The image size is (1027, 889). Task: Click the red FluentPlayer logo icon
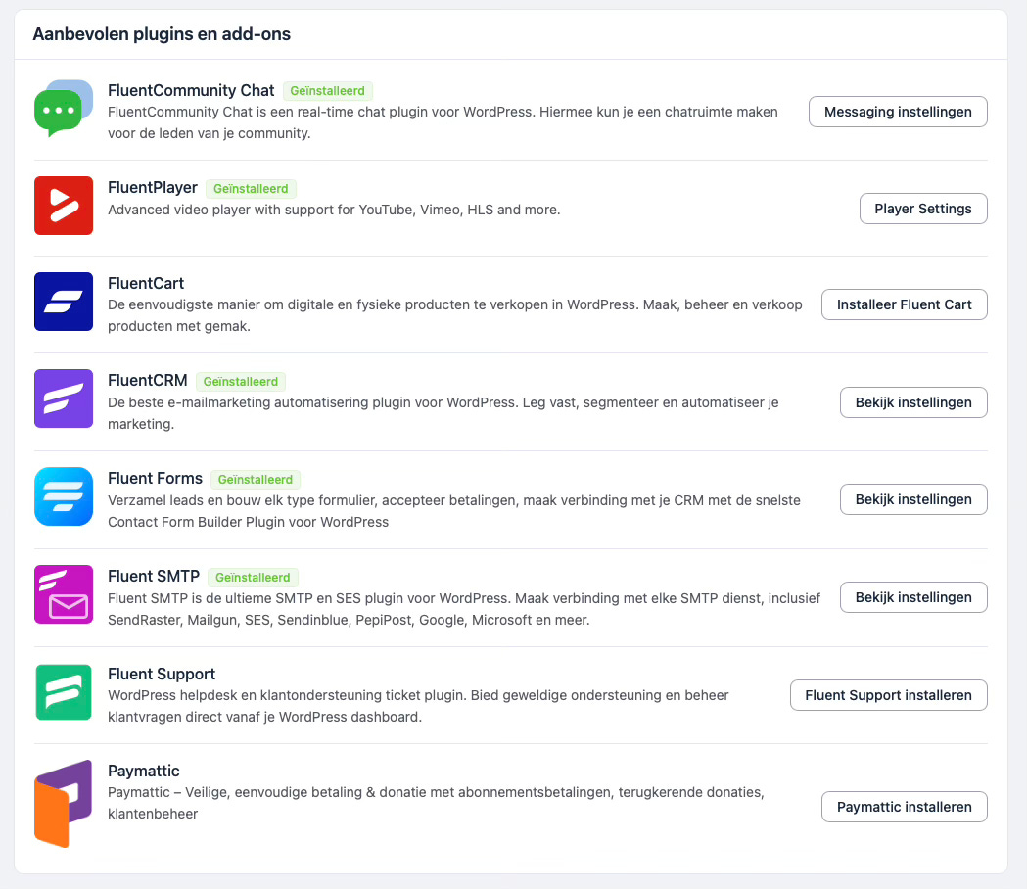pyautogui.click(x=64, y=205)
